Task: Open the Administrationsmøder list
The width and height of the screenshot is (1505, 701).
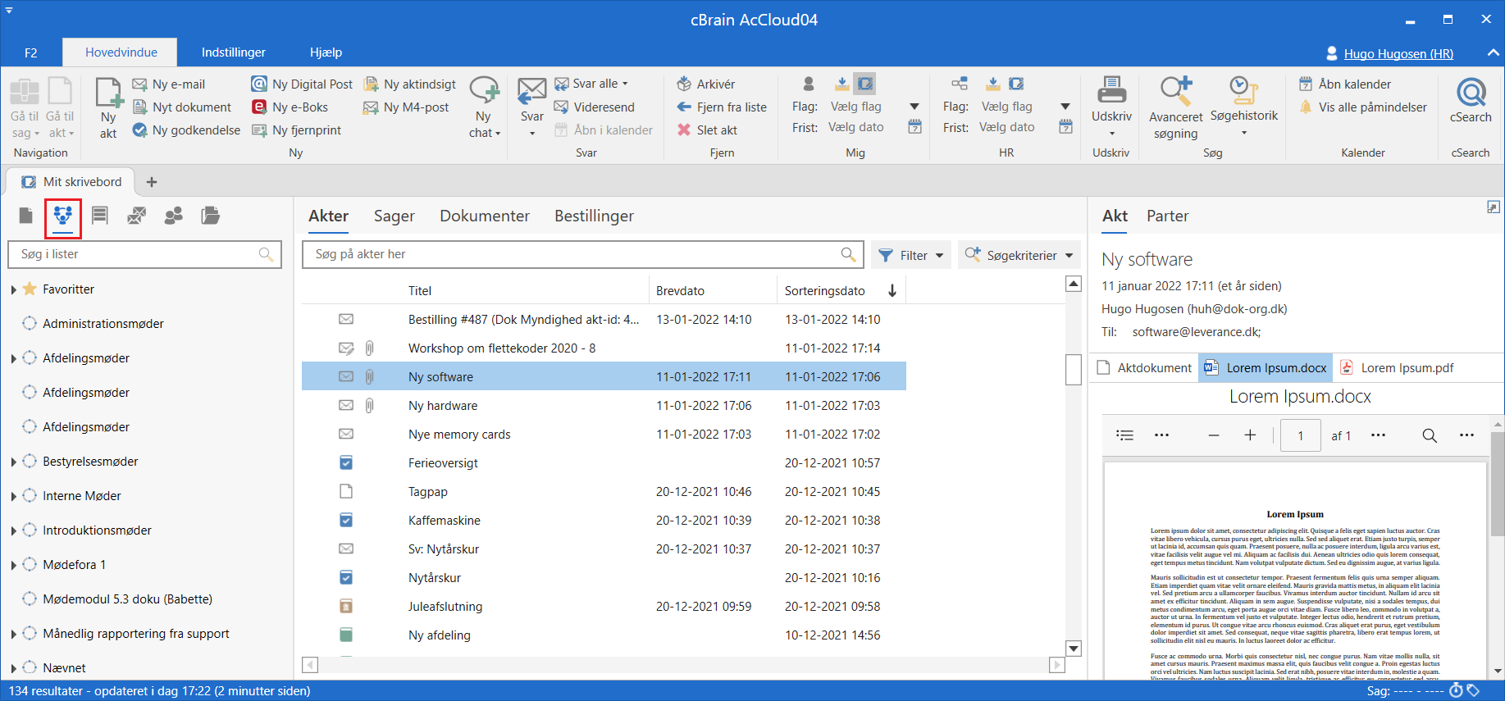Action: 103,324
